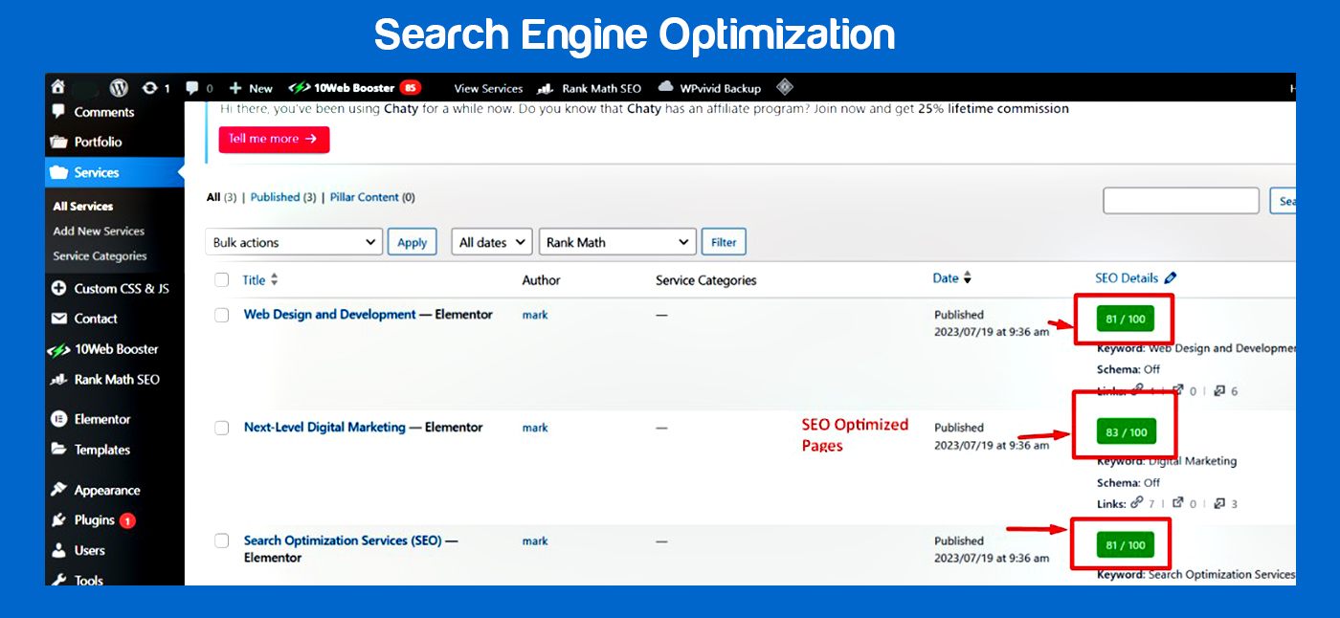Image resolution: width=1340 pixels, height=618 pixels.
Task: Open the Search Optimization Services (SEO) link
Action: 343,541
